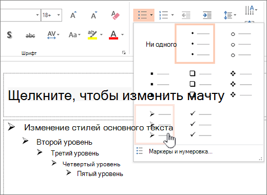Choose filled round bullets style

pyautogui.click(x=195, y=44)
